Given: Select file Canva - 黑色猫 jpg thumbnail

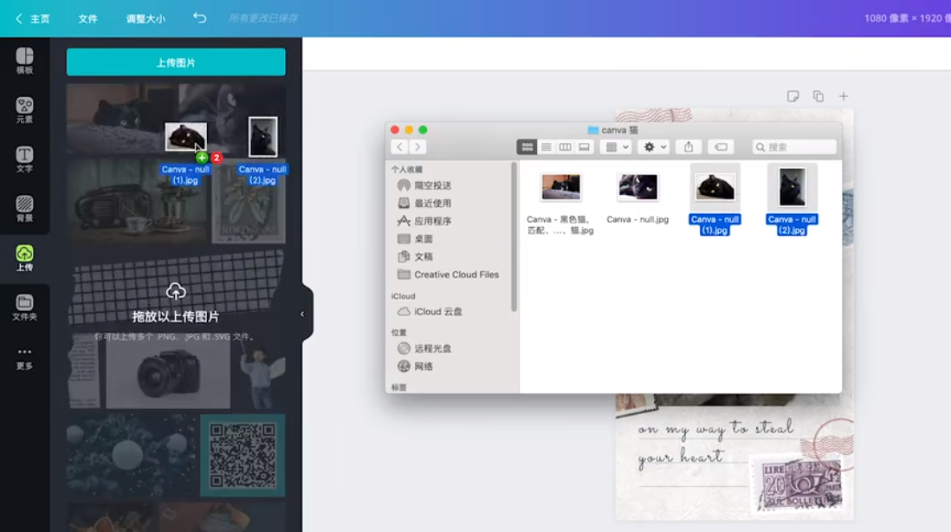Looking at the screenshot, I should coord(560,187).
